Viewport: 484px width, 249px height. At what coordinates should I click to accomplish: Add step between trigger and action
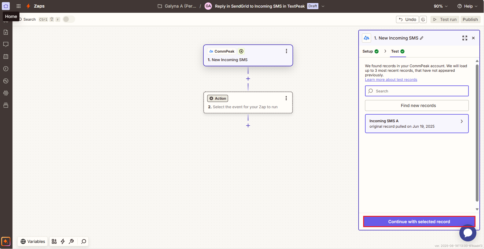pos(248,79)
